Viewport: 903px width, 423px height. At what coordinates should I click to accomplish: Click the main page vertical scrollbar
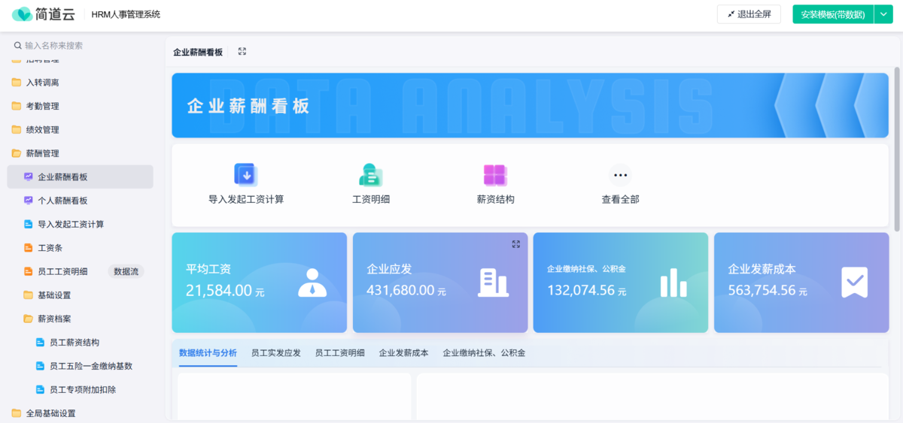[x=896, y=149]
